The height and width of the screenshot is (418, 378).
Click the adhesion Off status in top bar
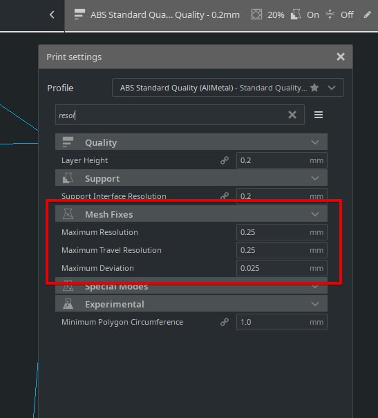(x=347, y=15)
